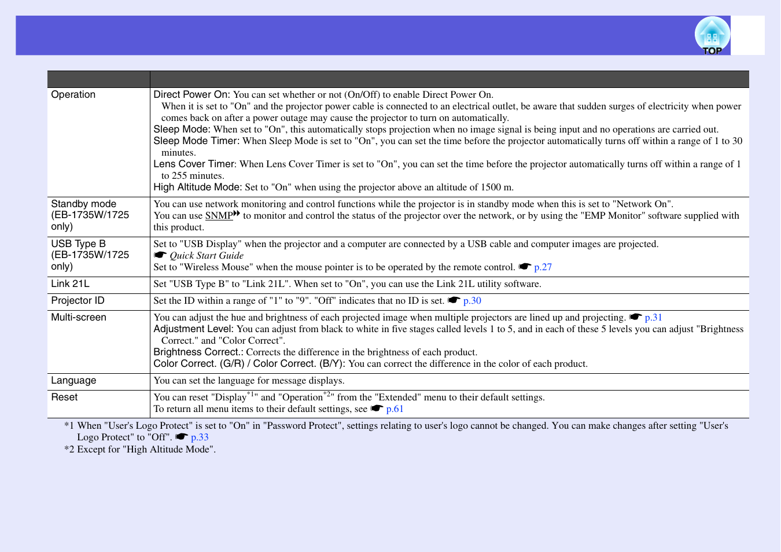Image resolution: width=781 pixels, height=552 pixels.
Task: Select the Reset row label
Action: [64, 398]
